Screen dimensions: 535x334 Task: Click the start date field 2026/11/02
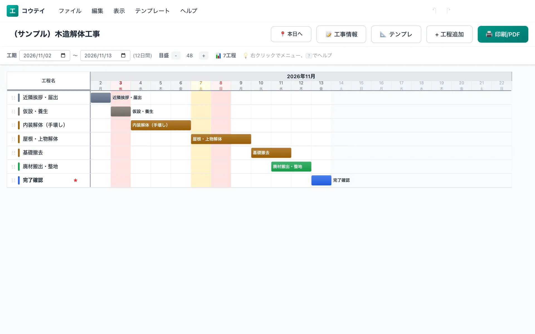[x=45, y=55]
